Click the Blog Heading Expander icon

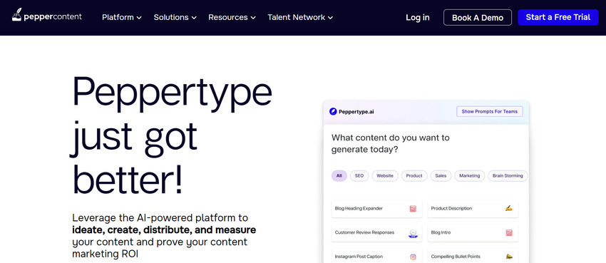413,209
